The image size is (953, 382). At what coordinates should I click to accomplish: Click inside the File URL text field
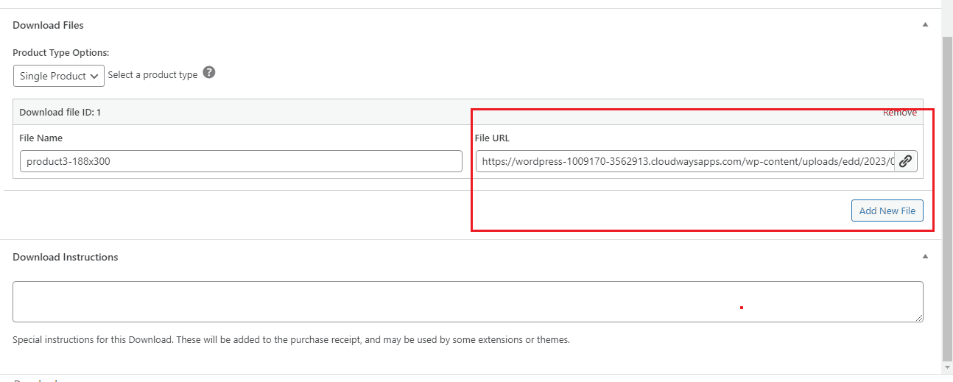tap(685, 161)
